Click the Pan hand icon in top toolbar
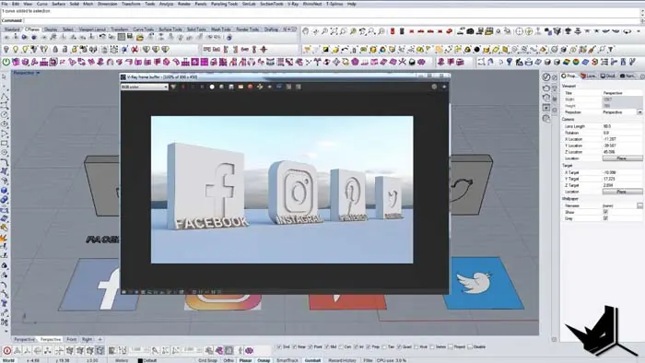The image size is (645, 363). 306,30
